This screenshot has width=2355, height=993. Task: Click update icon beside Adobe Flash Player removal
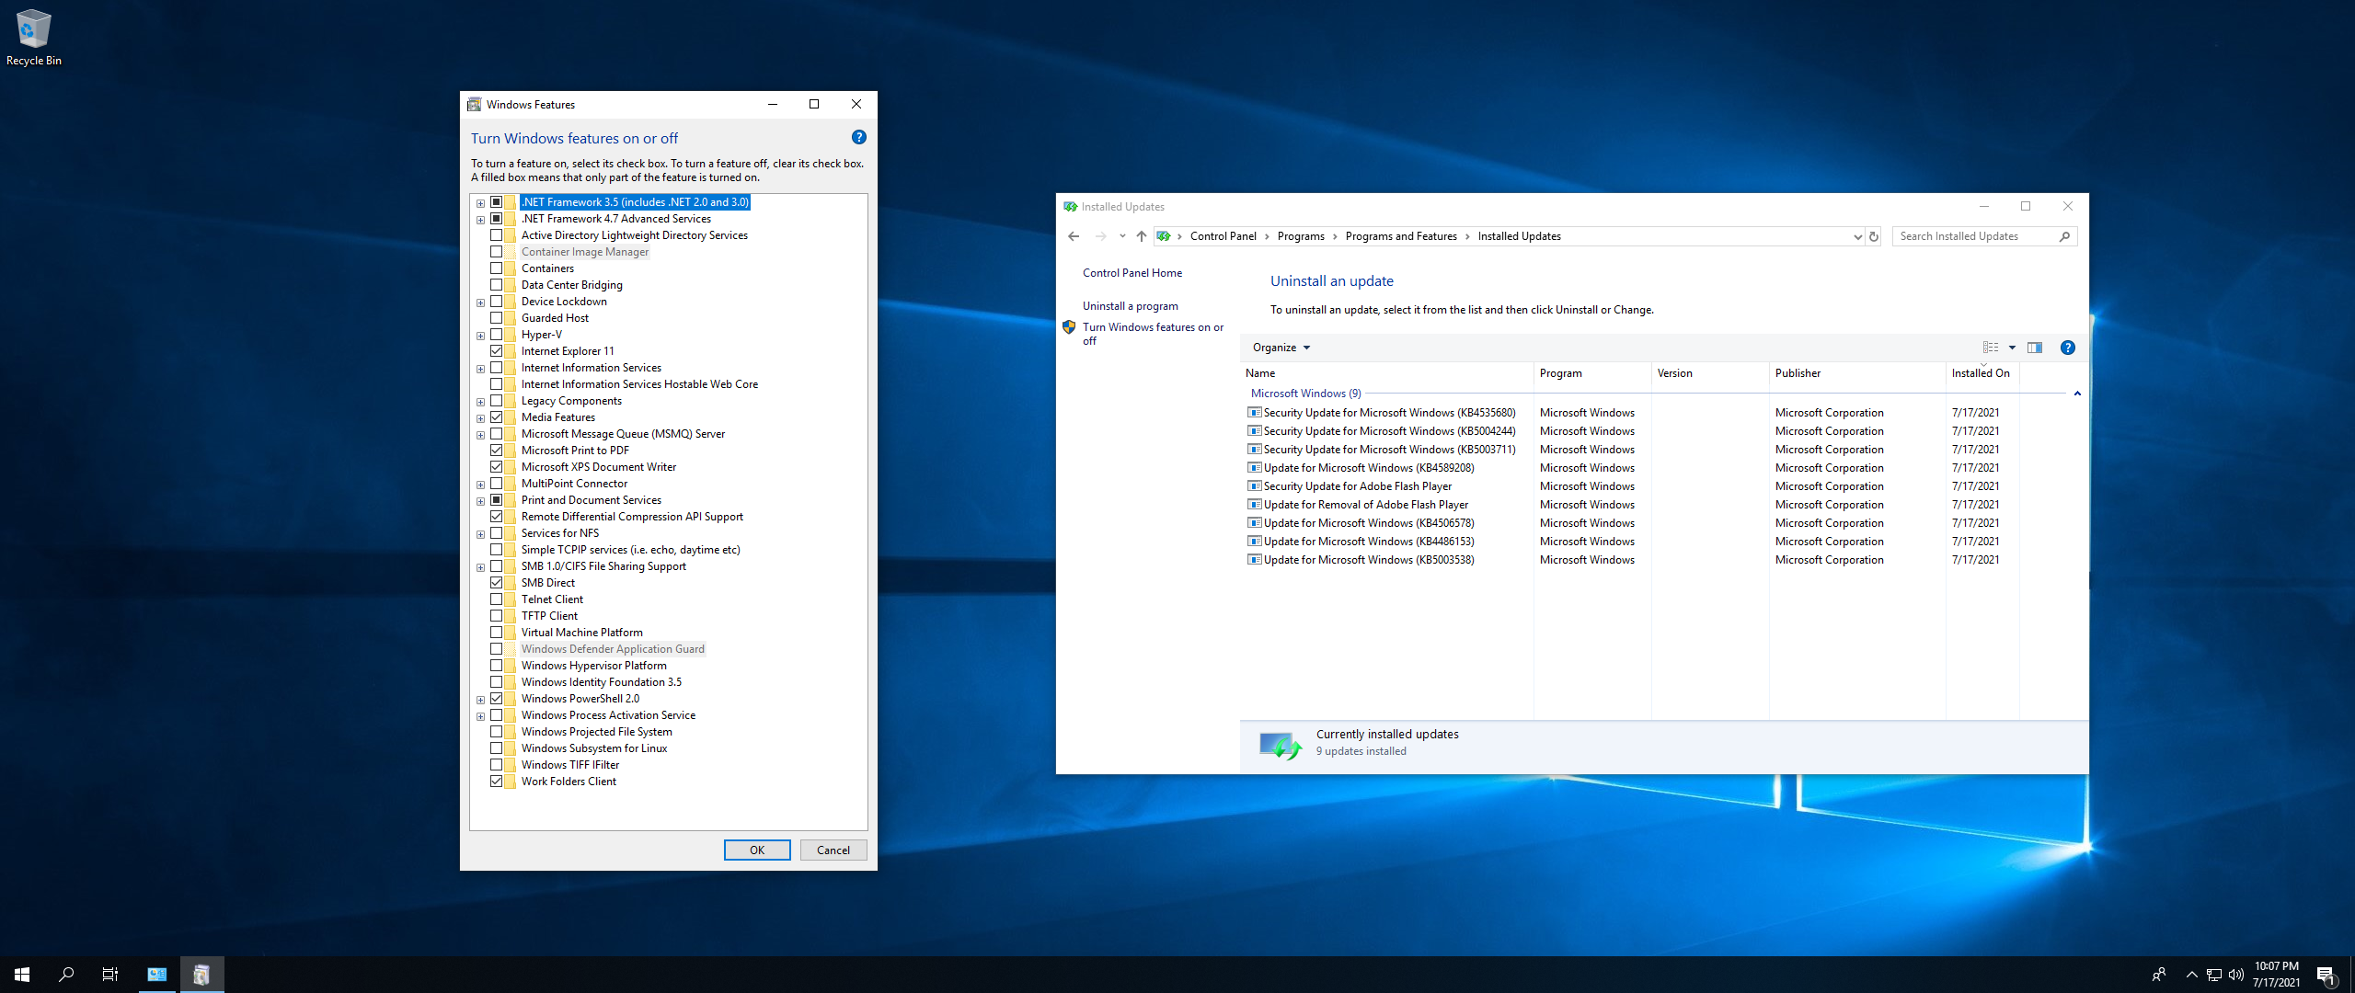[x=1255, y=505]
